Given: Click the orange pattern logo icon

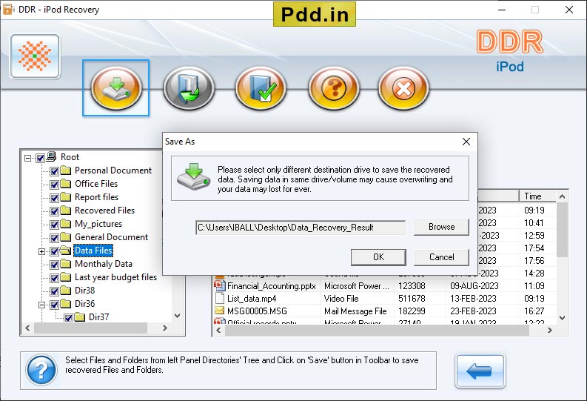Looking at the screenshot, I should 35,56.
